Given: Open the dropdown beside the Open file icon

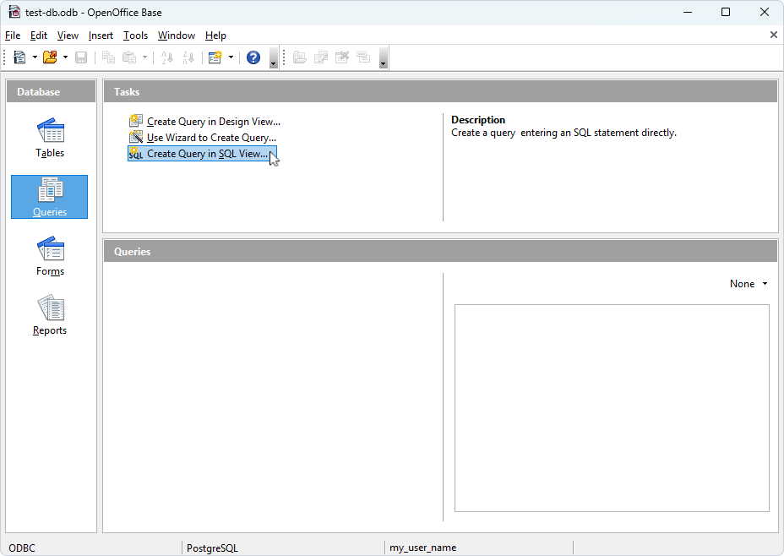Looking at the screenshot, I should coord(65,57).
